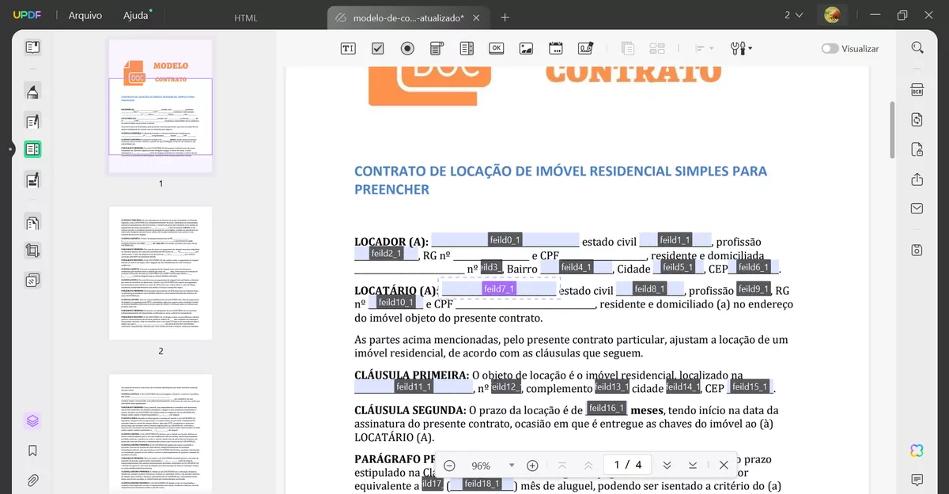Select the Text Field tool
Screen dimensions: 949x494
[348, 48]
